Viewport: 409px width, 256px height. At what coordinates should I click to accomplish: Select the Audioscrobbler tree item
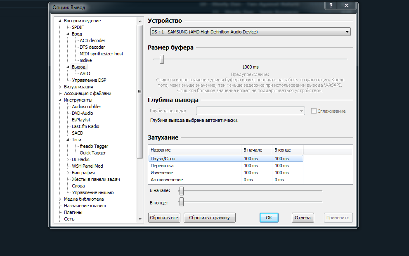point(86,107)
